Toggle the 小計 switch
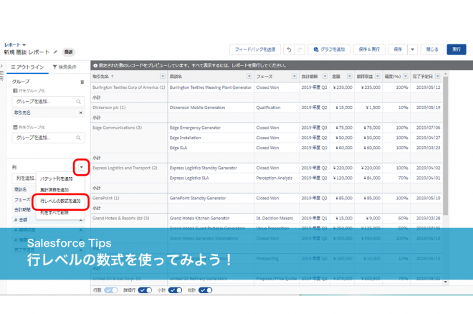Viewport: 473px width, 314px height. point(175,290)
